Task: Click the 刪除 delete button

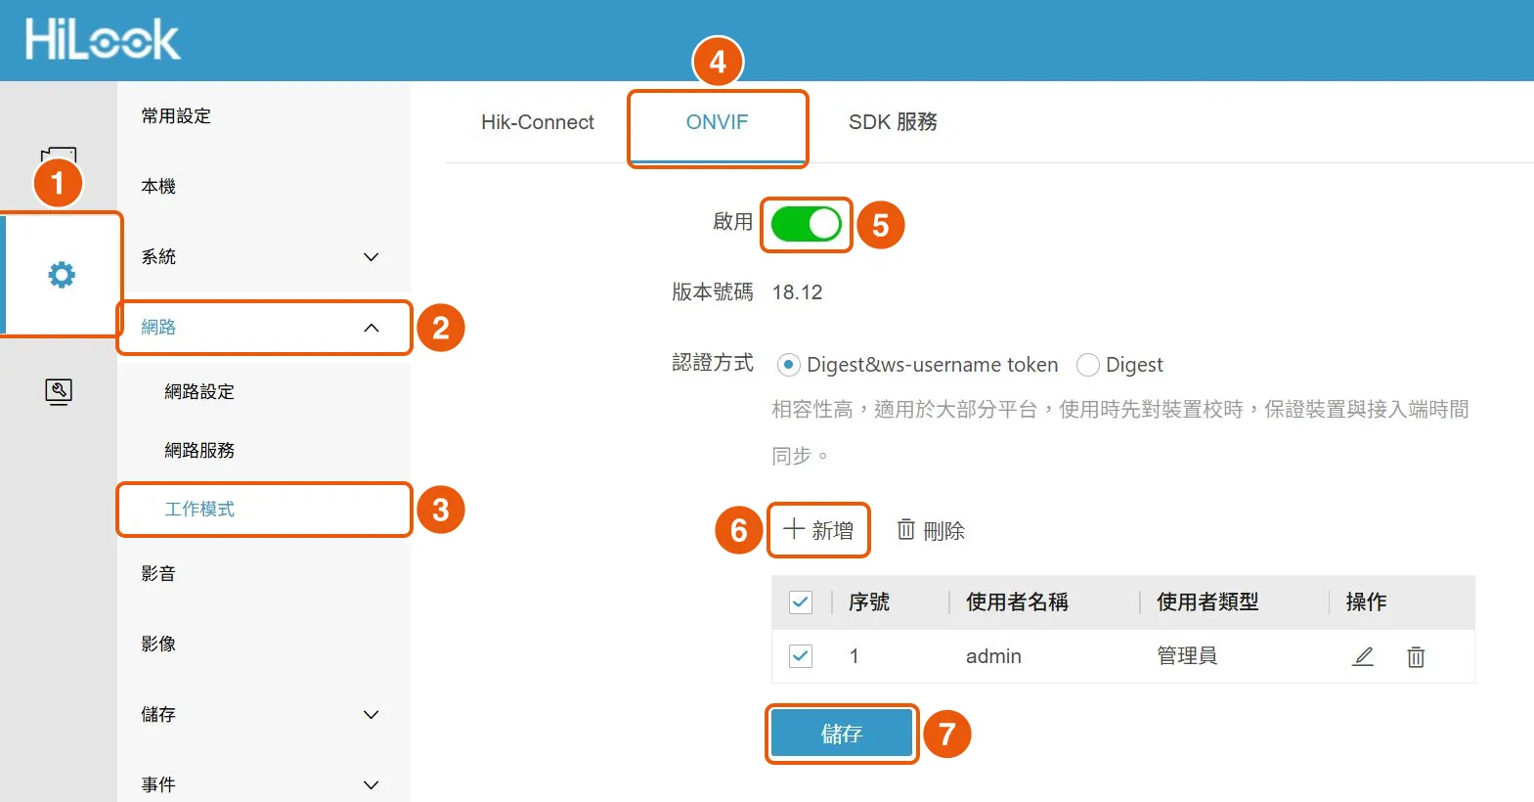Action: tap(931, 530)
